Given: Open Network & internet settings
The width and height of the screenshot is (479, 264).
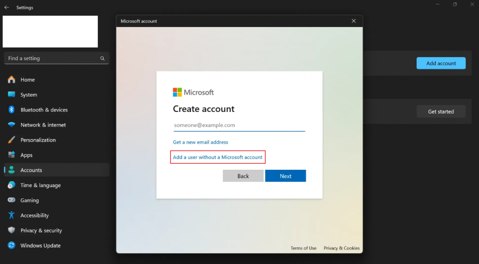Looking at the screenshot, I should [57, 125].
